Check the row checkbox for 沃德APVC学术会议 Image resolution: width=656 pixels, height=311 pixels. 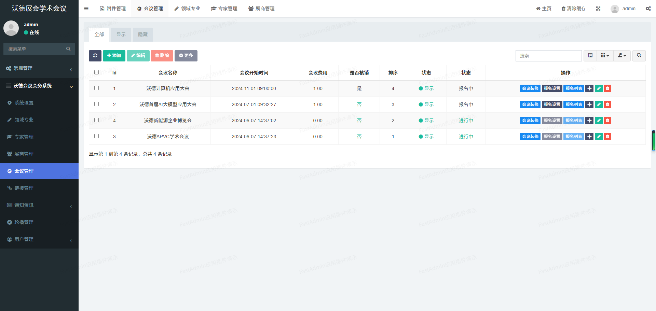(x=96, y=136)
